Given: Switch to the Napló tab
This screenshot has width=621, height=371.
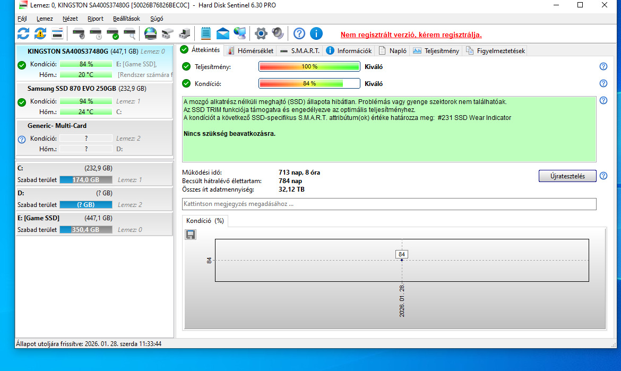Looking at the screenshot, I should (x=392, y=50).
